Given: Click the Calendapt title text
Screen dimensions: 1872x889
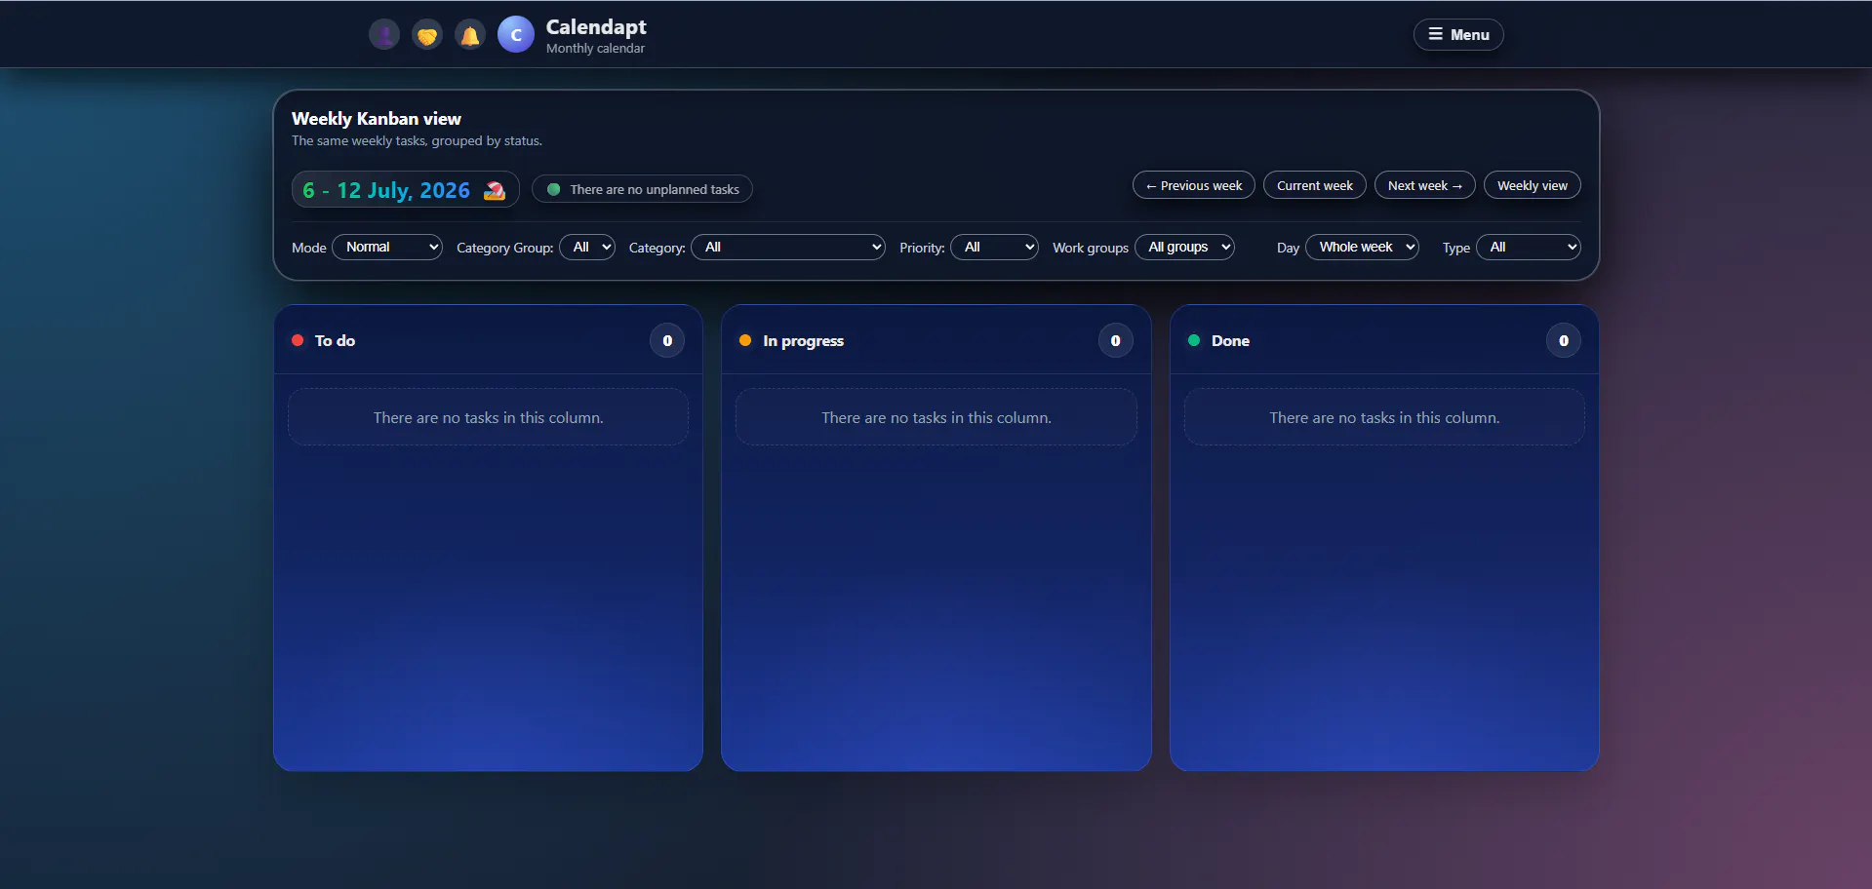Looking at the screenshot, I should coord(596,27).
